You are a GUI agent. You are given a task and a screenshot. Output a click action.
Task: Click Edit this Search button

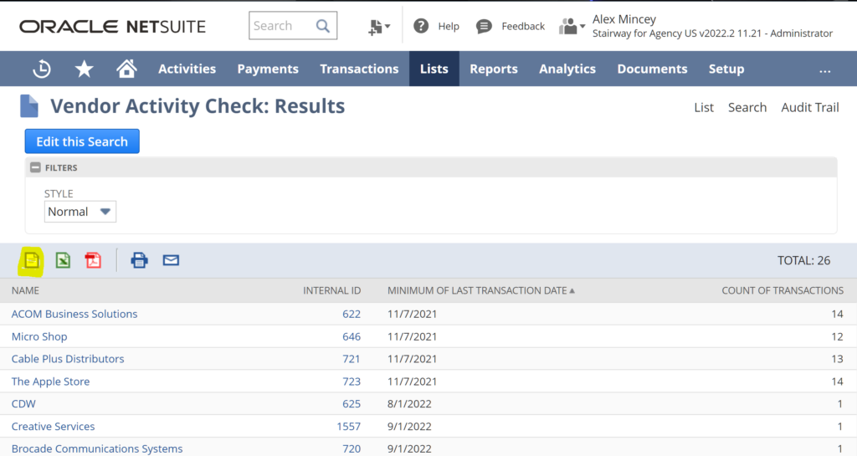[x=82, y=141]
